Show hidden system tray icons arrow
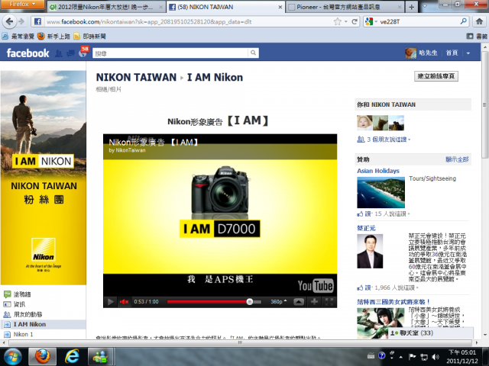Screen dimensions: 489x366 coord(400,357)
